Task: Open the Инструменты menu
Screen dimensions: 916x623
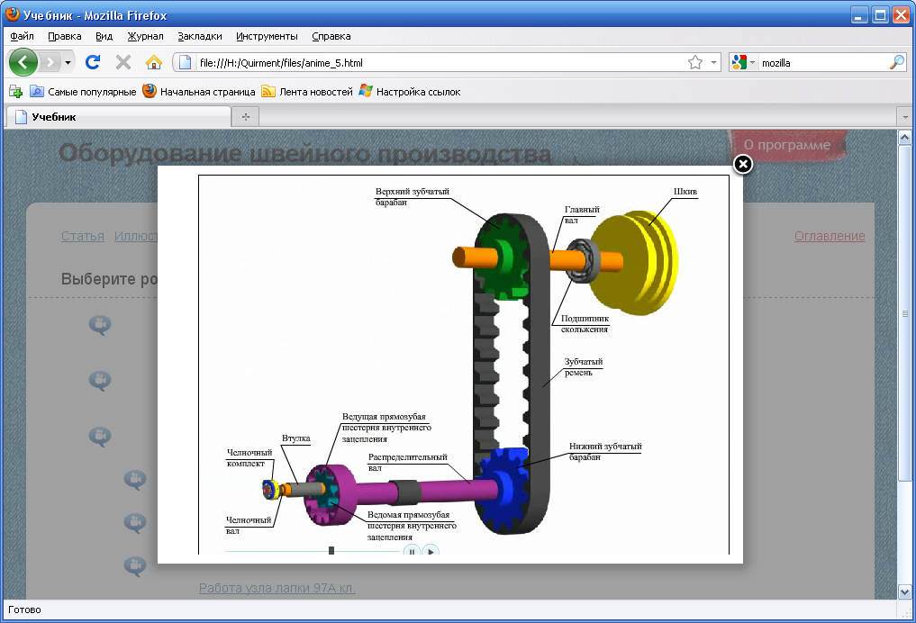Action: tap(267, 36)
